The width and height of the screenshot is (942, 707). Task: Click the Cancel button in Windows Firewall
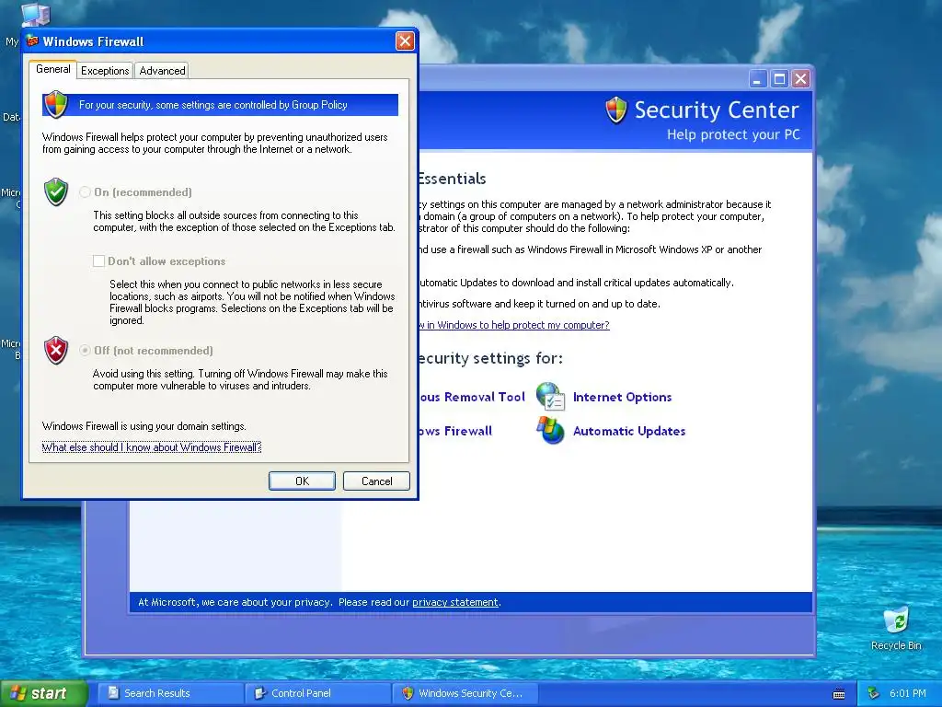[376, 481]
